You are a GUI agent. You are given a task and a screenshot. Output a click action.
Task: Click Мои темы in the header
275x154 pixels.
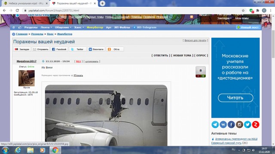241,18
